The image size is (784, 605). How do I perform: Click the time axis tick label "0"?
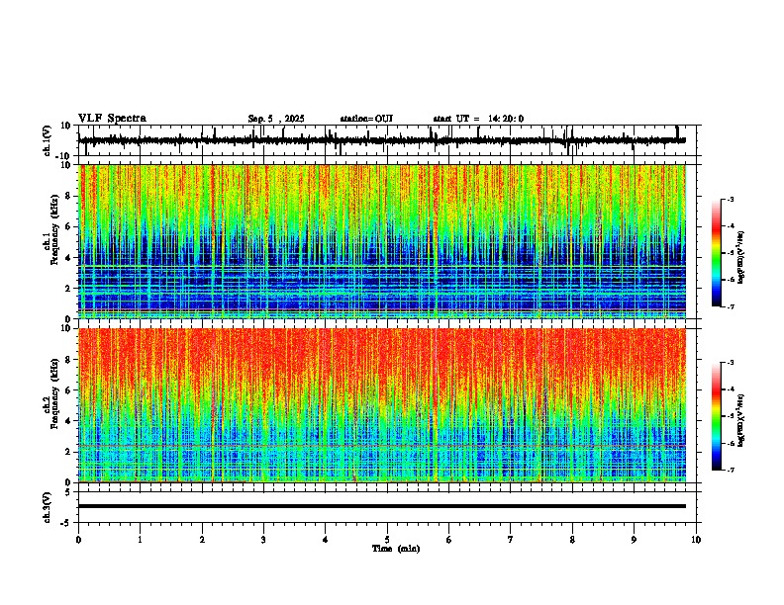coord(78,540)
